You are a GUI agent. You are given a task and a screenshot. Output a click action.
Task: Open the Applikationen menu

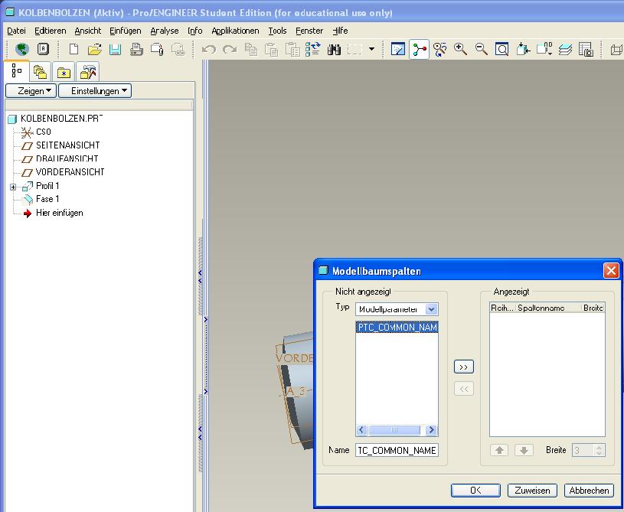tap(235, 31)
